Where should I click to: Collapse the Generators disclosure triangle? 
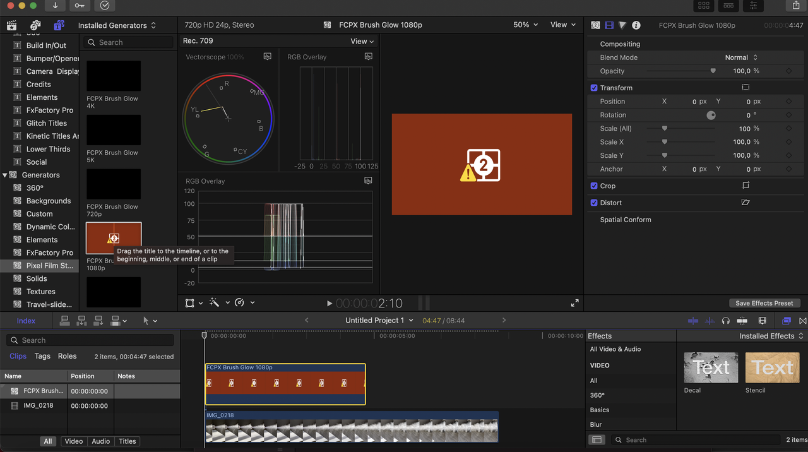coord(5,175)
